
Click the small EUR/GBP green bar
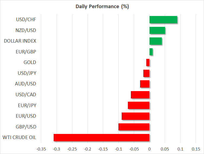(x=151, y=52)
